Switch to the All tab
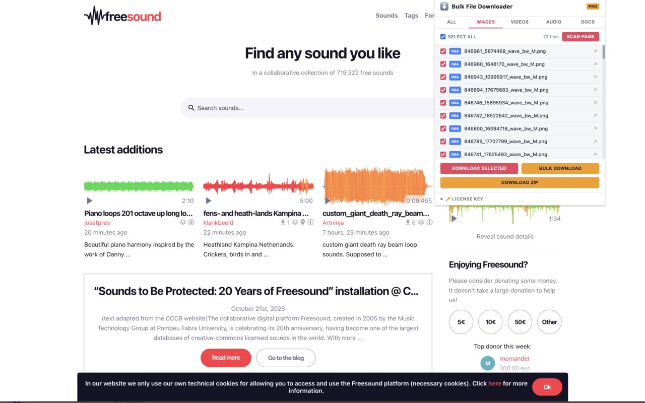The width and height of the screenshot is (645, 403). coord(451,22)
